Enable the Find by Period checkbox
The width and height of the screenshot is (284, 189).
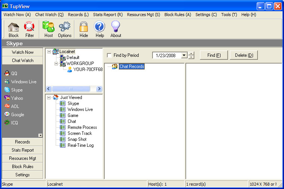[x=109, y=55]
